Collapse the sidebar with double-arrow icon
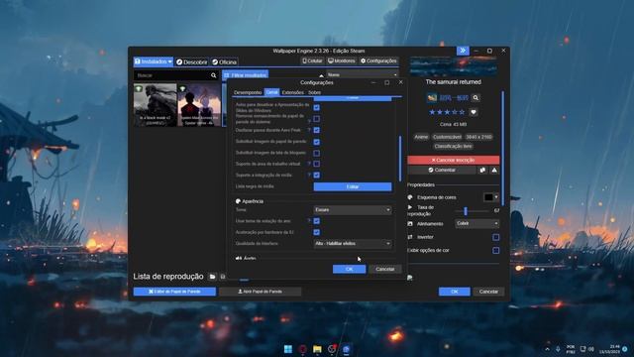Image resolution: width=634 pixels, height=357 pixels. tap(463, 51)
